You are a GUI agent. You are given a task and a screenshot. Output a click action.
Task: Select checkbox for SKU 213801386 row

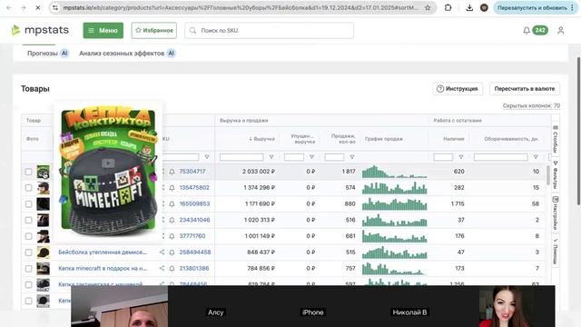click(28, 269)
